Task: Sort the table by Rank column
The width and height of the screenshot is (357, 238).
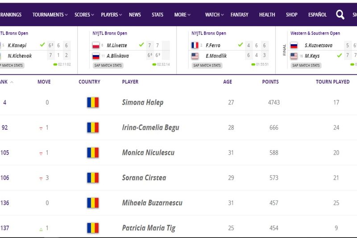Action: pyautogui.click(x=4, y=82)
